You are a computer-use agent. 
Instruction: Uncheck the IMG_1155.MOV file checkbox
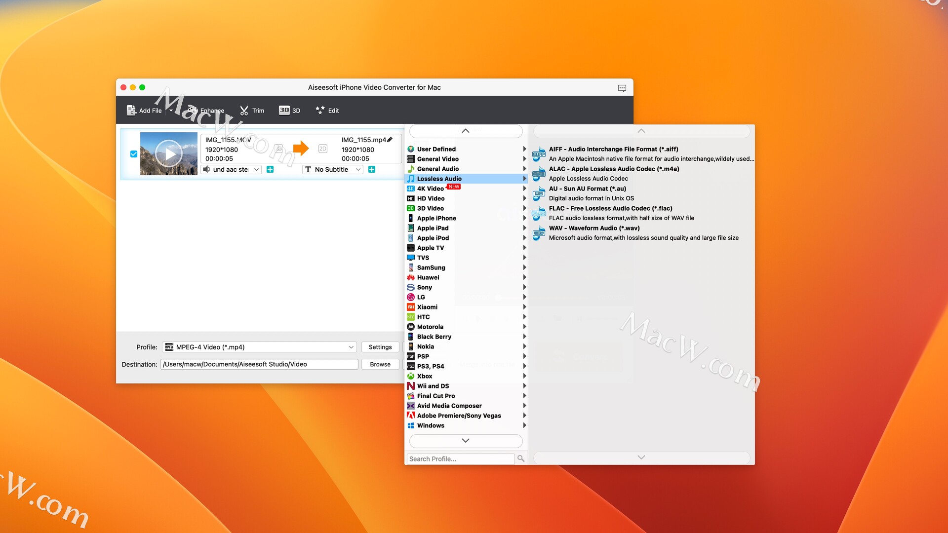(x=134, y=154)
